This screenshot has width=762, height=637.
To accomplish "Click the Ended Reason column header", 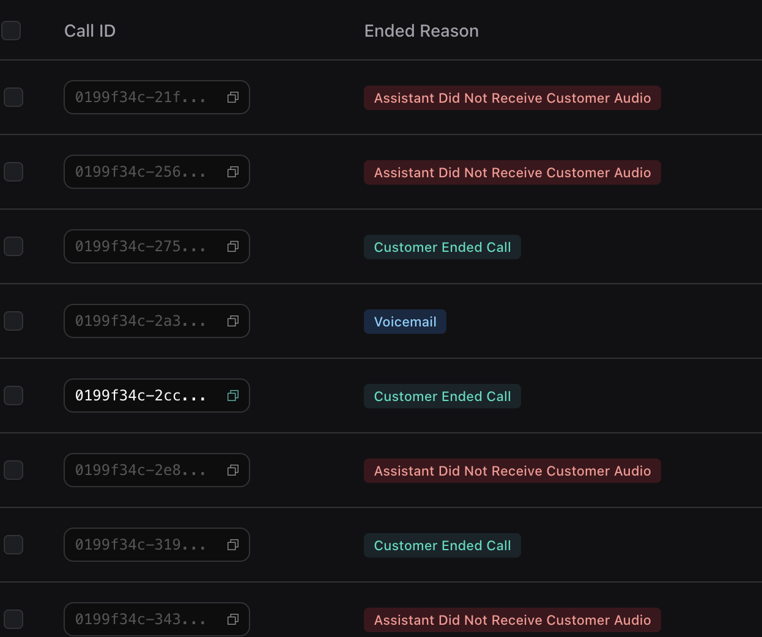I will pos(421,31).
